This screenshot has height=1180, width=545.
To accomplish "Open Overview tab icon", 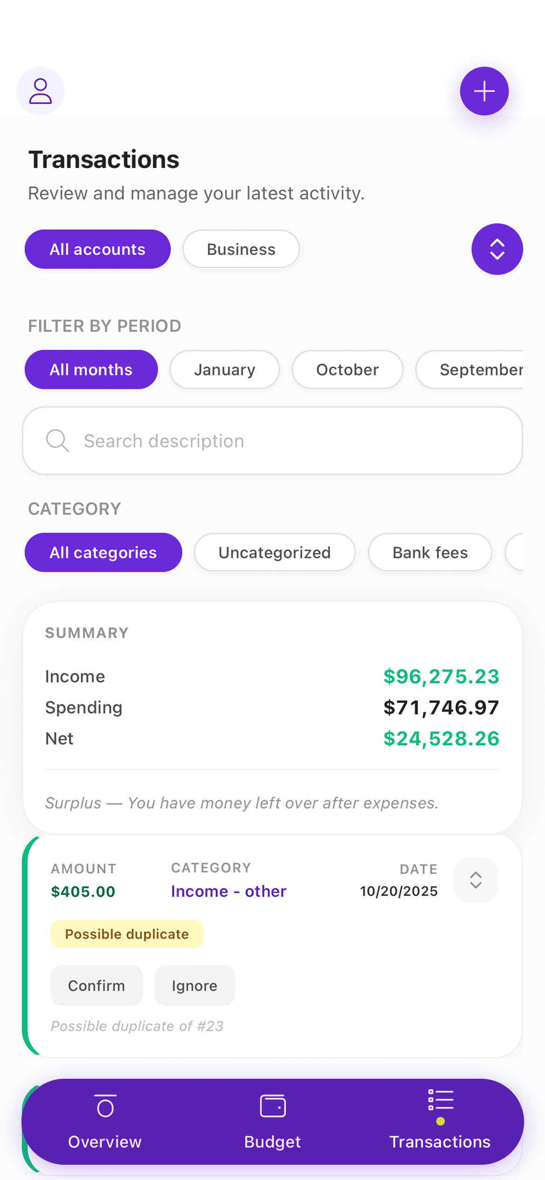I will pyautogui.click(x=105, y=1105).
